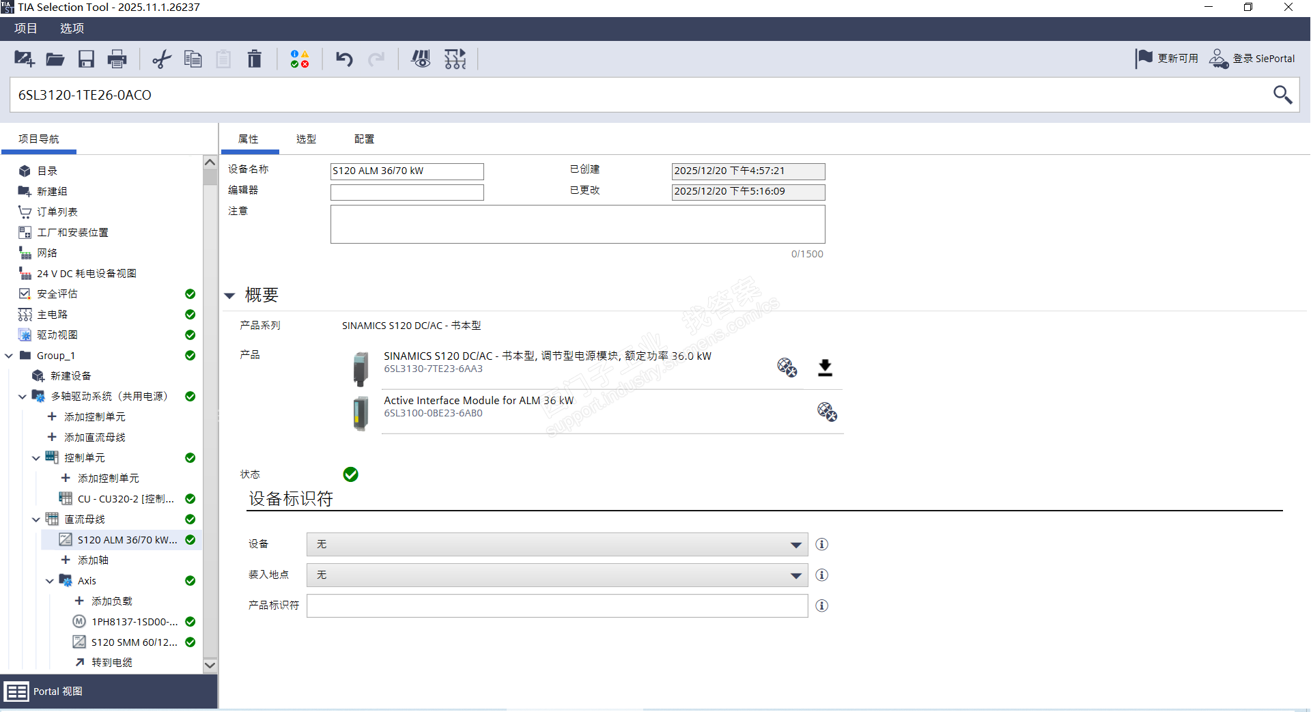Select motor 1PH8137-1SD00 in the tree
1311x712 pixels.
coord(135,622)
